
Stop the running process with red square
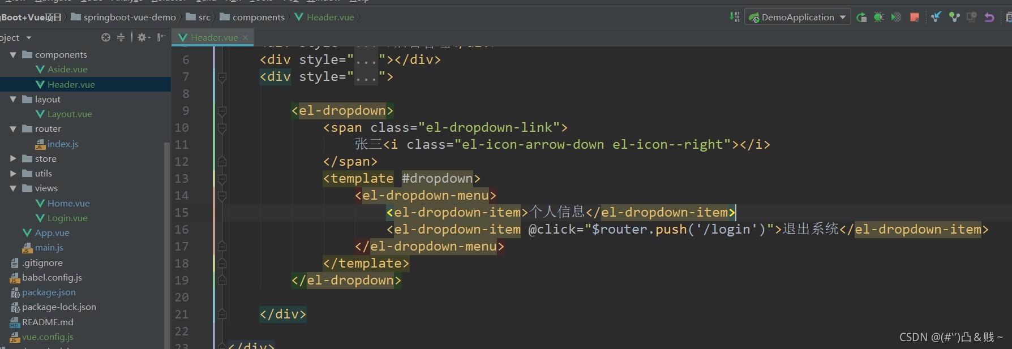pos(914,17)
